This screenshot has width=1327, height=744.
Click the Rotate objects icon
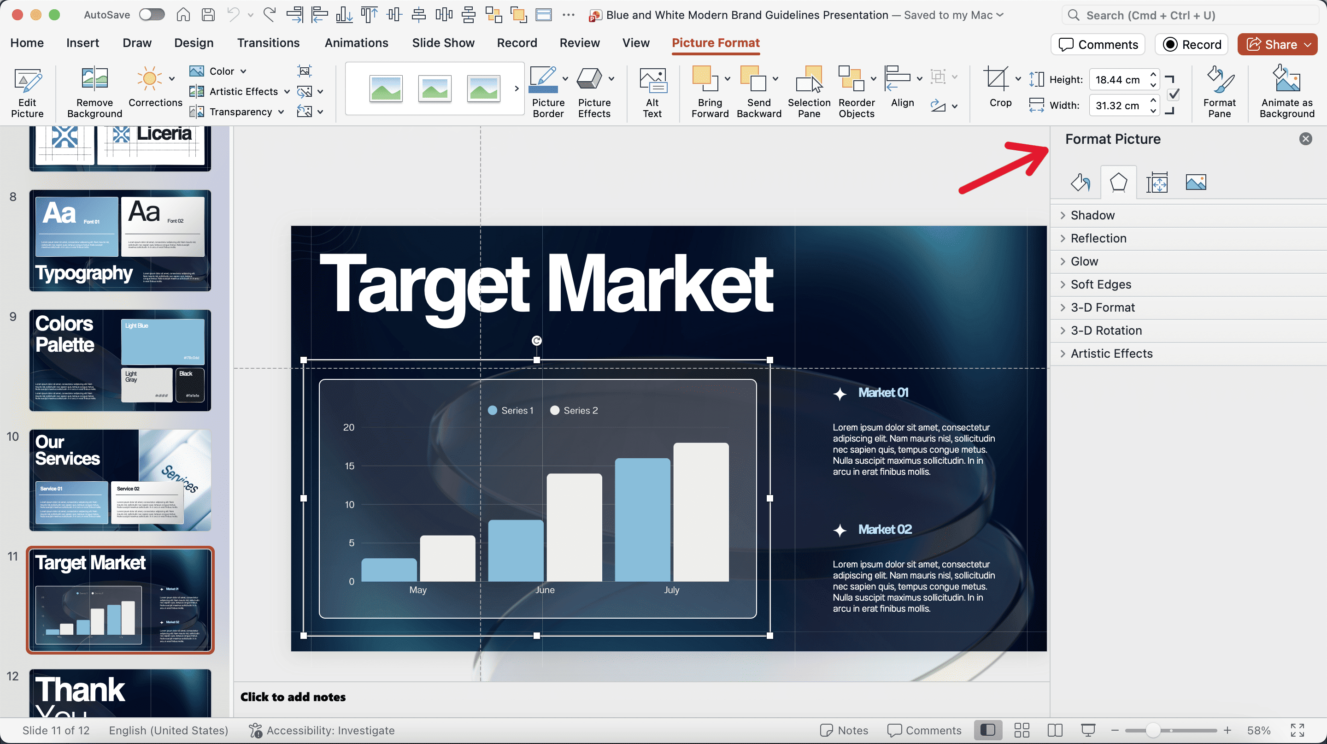(938, 106)
